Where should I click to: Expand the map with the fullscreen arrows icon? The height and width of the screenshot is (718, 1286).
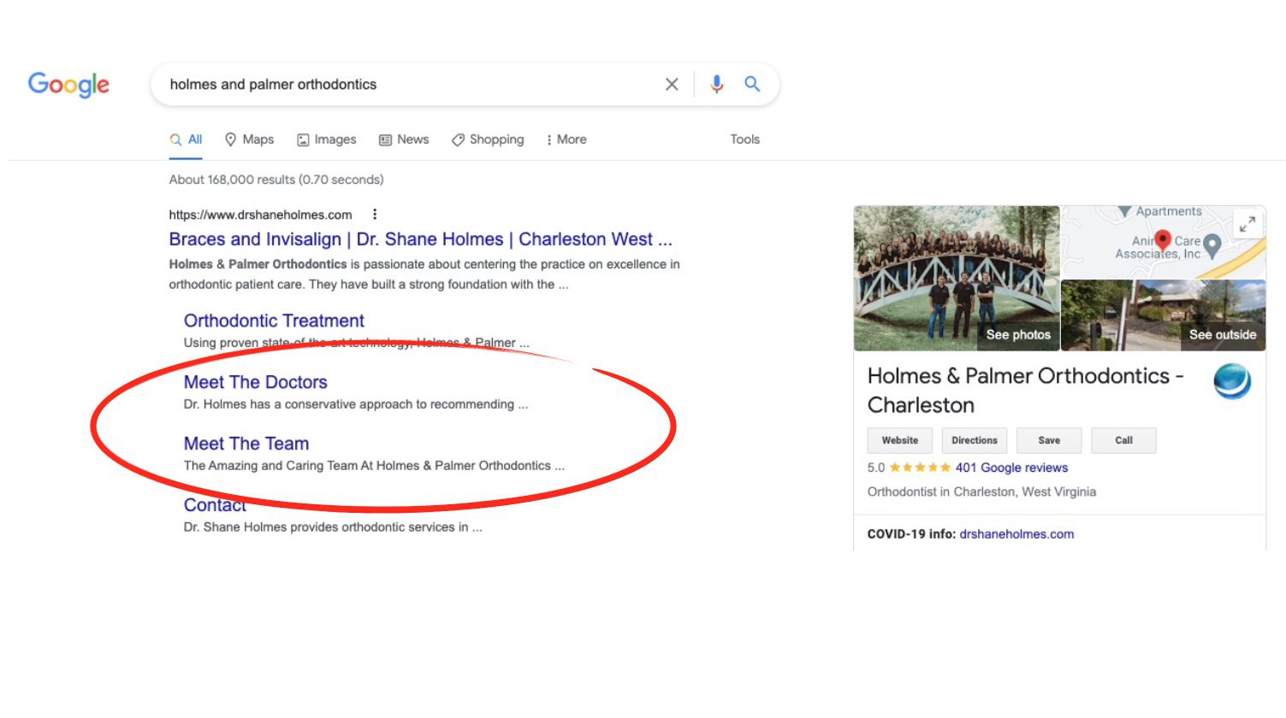coord(1247,224)
